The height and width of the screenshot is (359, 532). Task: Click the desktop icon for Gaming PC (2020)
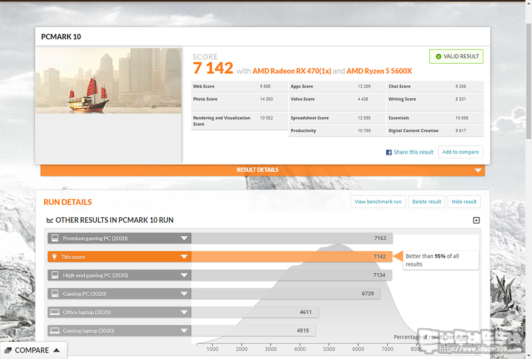click(x=55, y=294)
